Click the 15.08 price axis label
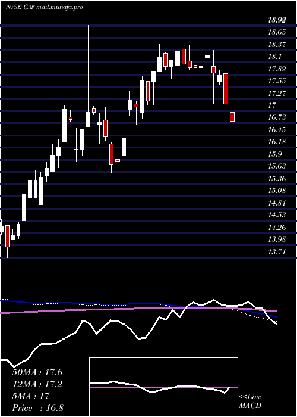The height and width of the screenshot is (417, 297). tap(277, 191)
